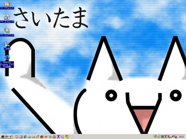Open Internet Explorer from the Quick Launch bar
This screenshot has height=139, width=186.
coord(25,136)
